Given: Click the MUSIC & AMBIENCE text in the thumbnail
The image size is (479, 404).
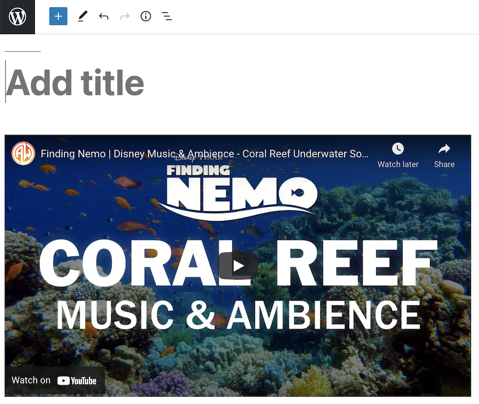Looking at the screenshot, I should coord(238,315).
